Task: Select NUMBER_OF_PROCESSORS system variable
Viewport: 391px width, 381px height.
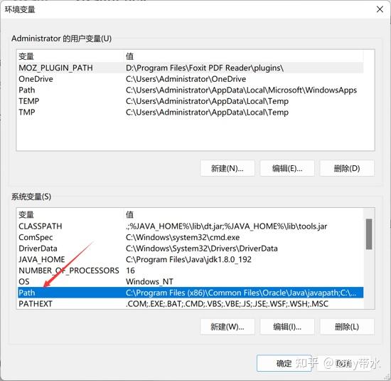Action: [191, 271]
